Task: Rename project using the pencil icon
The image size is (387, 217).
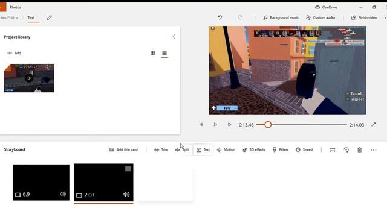Action: click(x=50, y=17)
